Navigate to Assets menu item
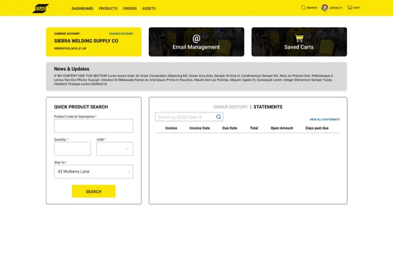The height and width of the screenshot is (254, 393). 149,8
